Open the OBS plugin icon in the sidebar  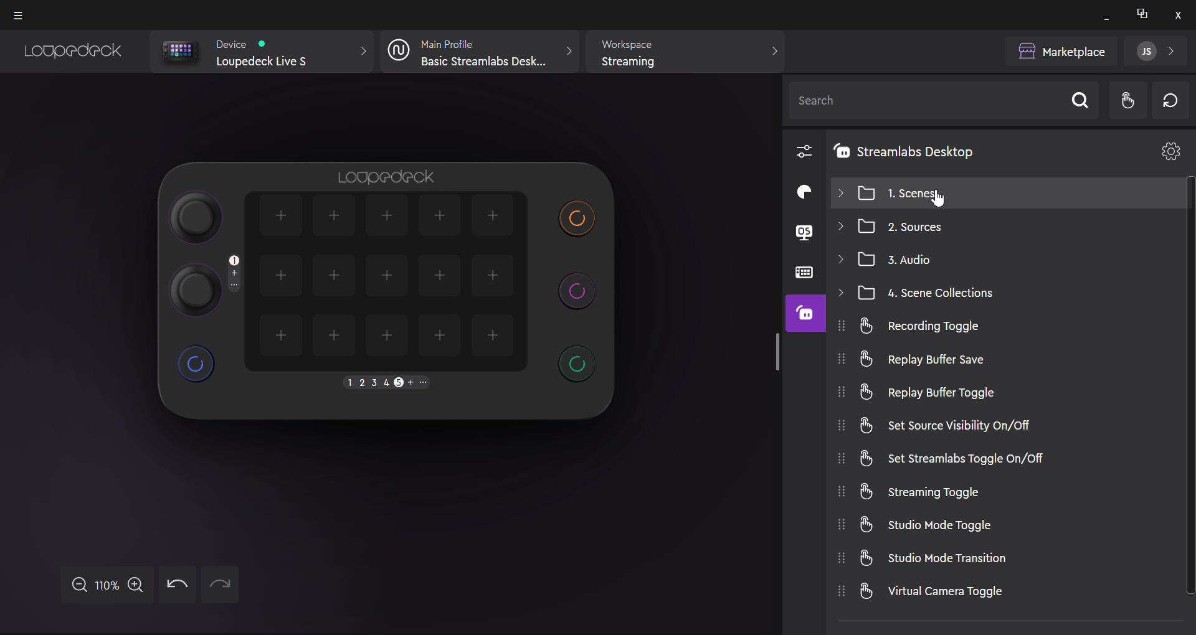click(804, 232)
